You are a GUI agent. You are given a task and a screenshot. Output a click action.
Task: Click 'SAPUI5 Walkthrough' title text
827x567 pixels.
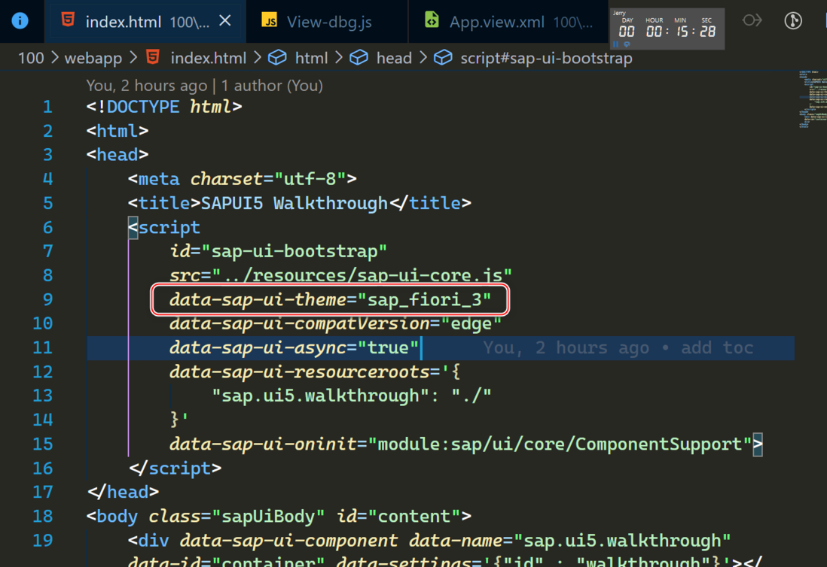pos(294,203)
